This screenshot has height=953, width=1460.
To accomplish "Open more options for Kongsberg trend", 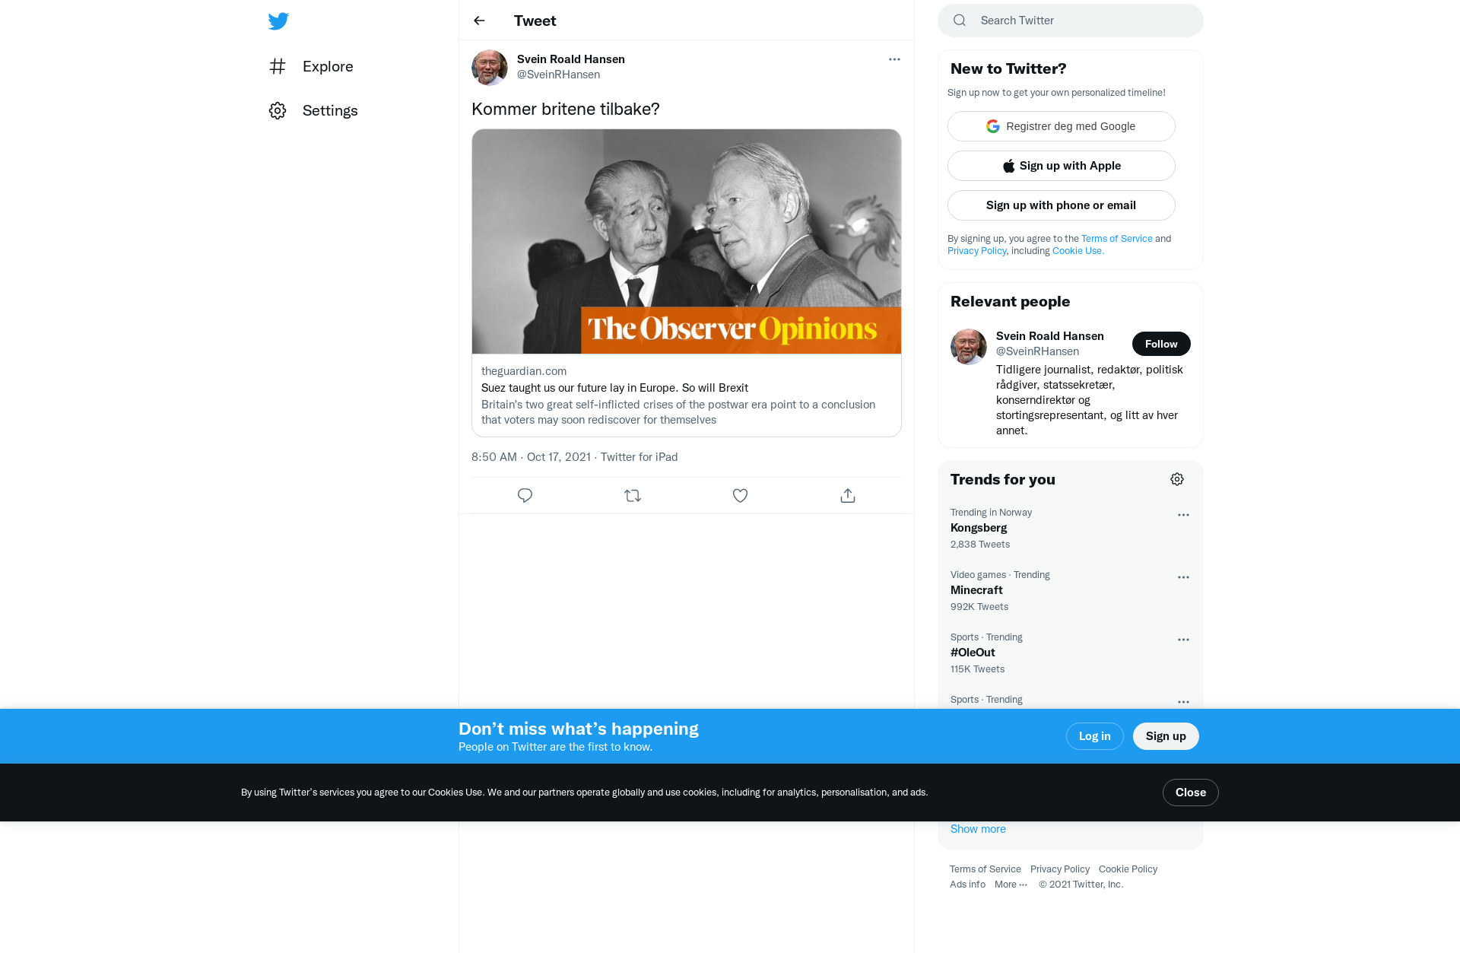I will pyautogui.click(x=1183, y=515).
